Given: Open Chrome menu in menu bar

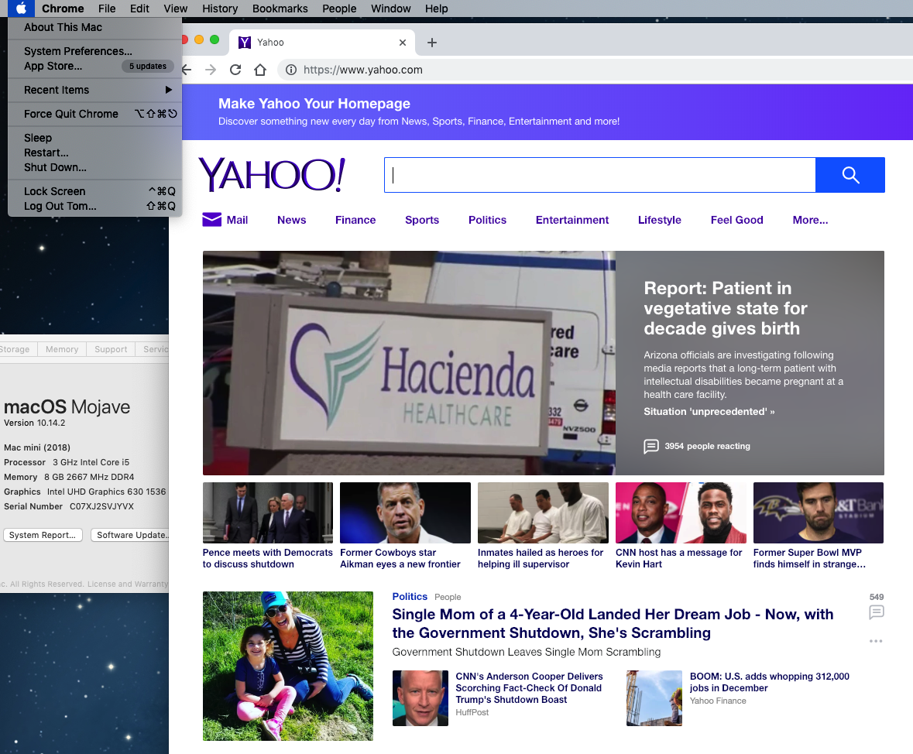Looking at the screenshot, I should 63,9.
